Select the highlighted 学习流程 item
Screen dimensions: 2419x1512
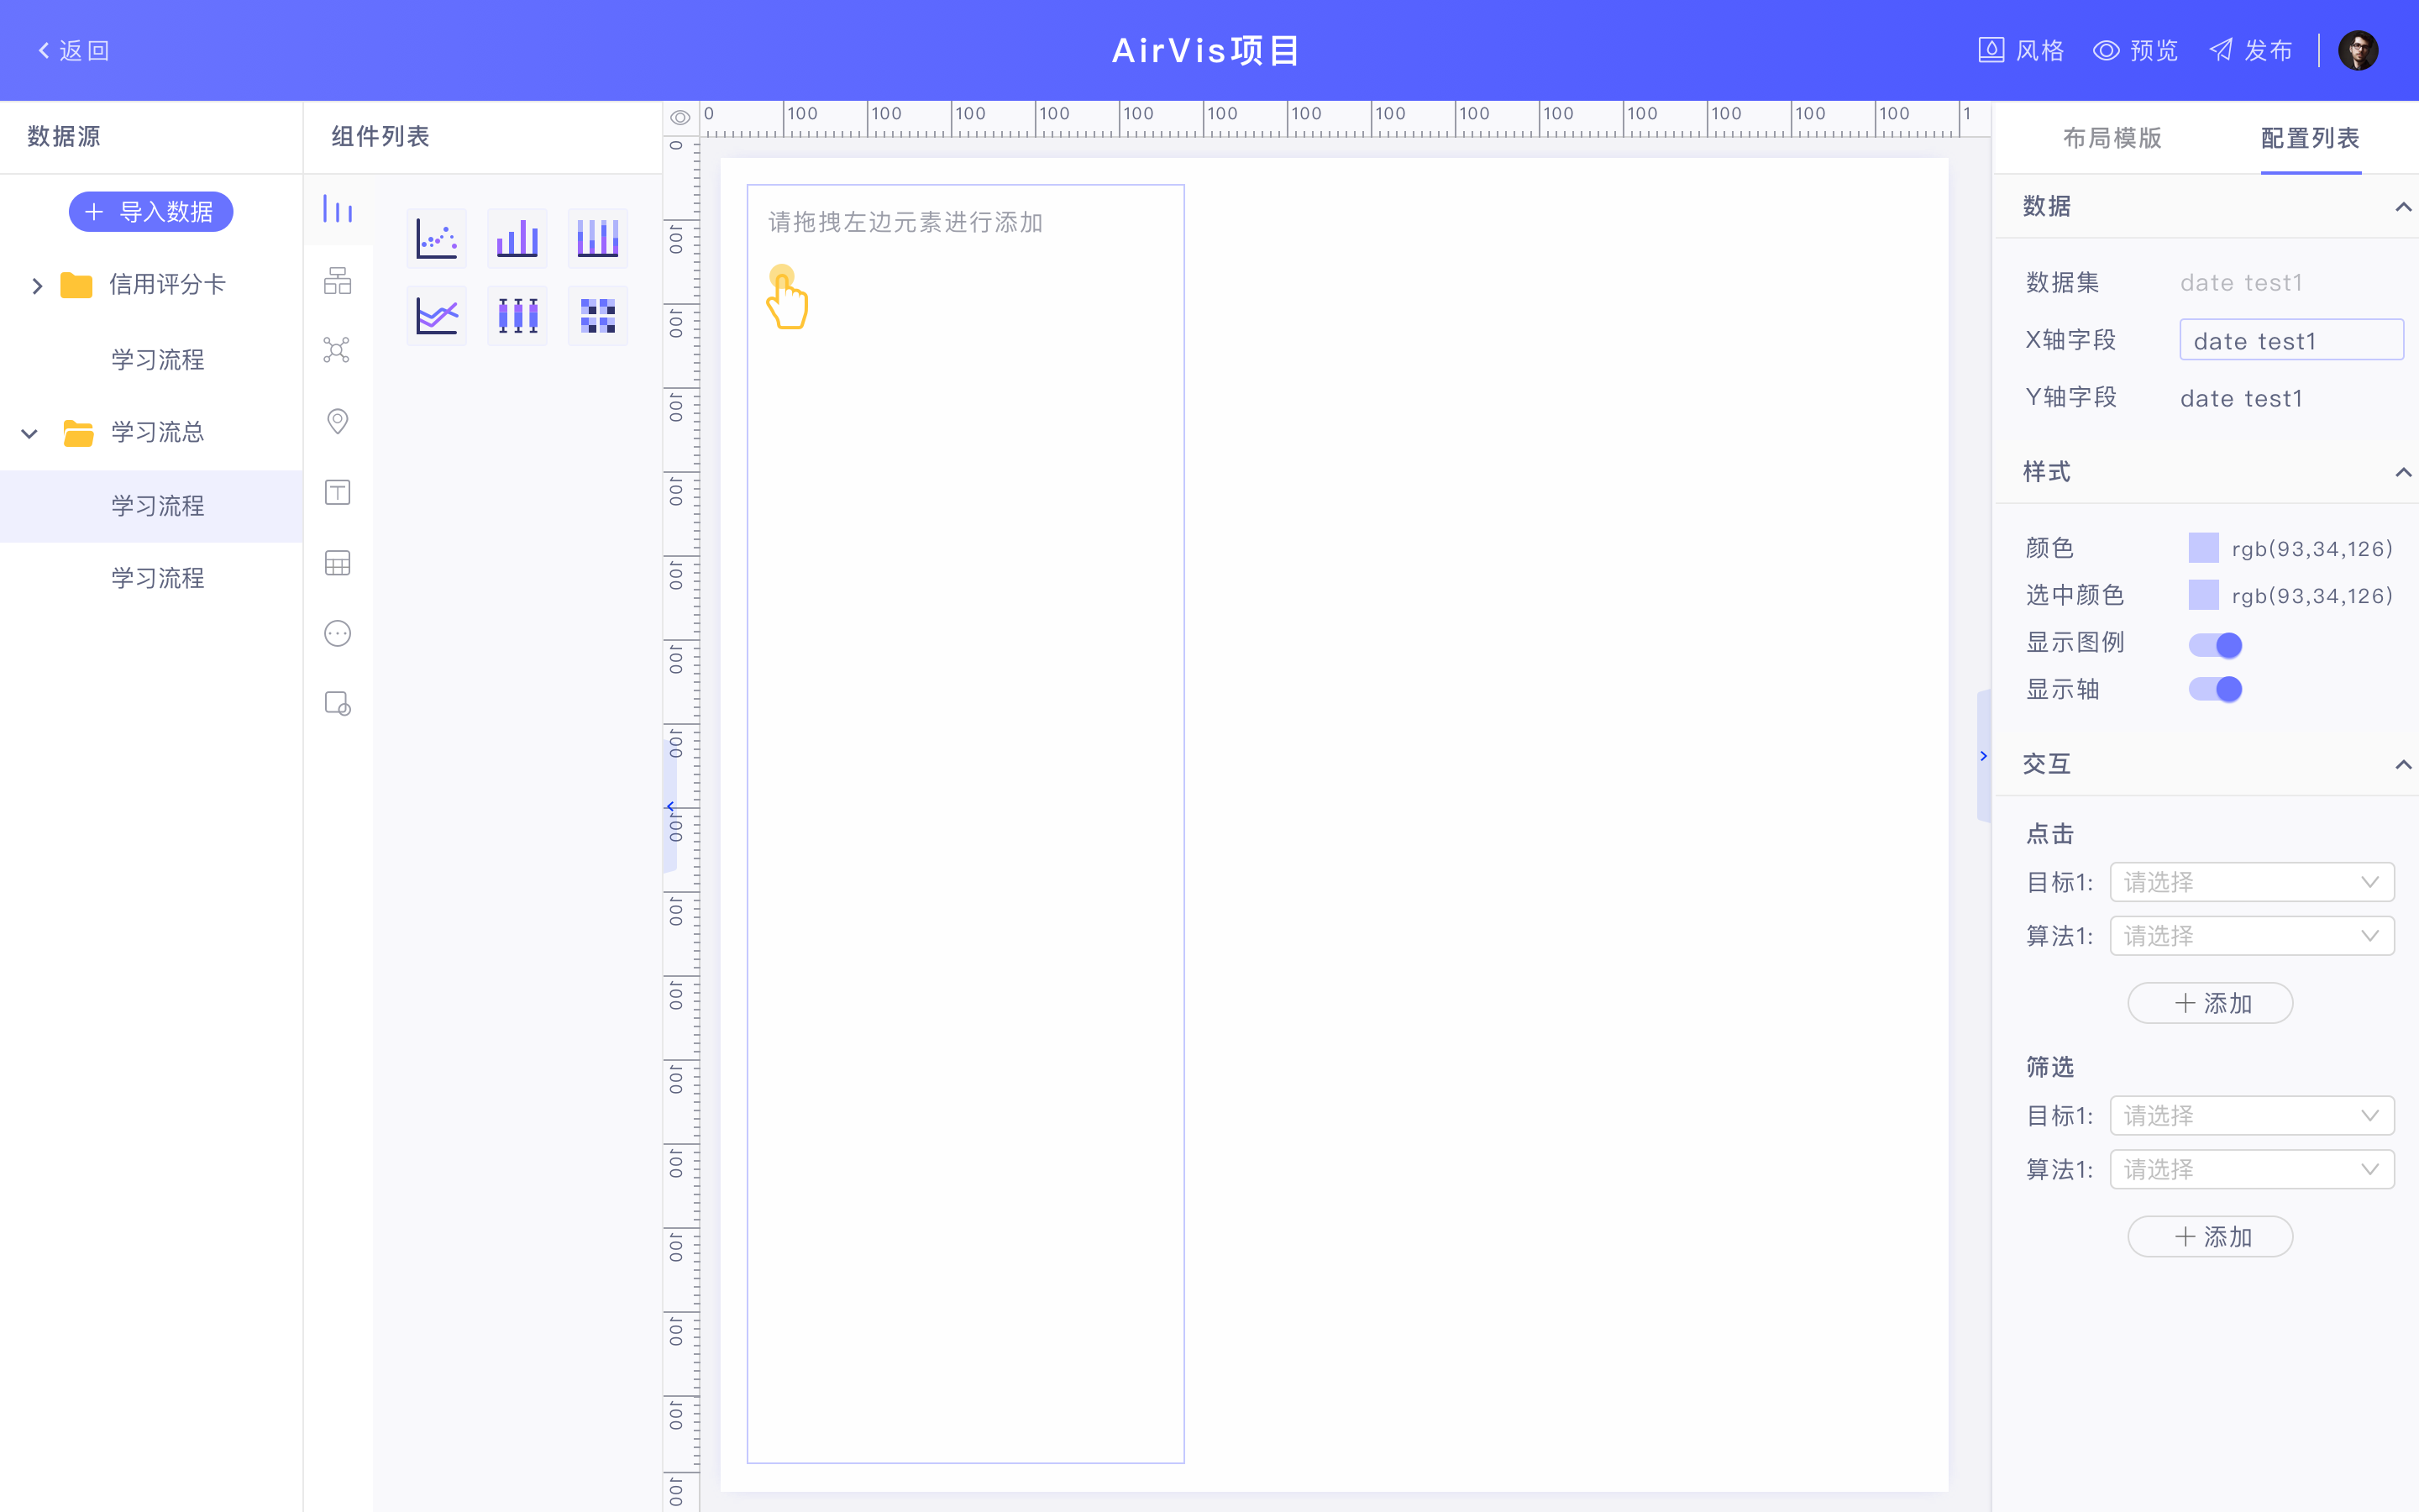[x=151, y=506]
